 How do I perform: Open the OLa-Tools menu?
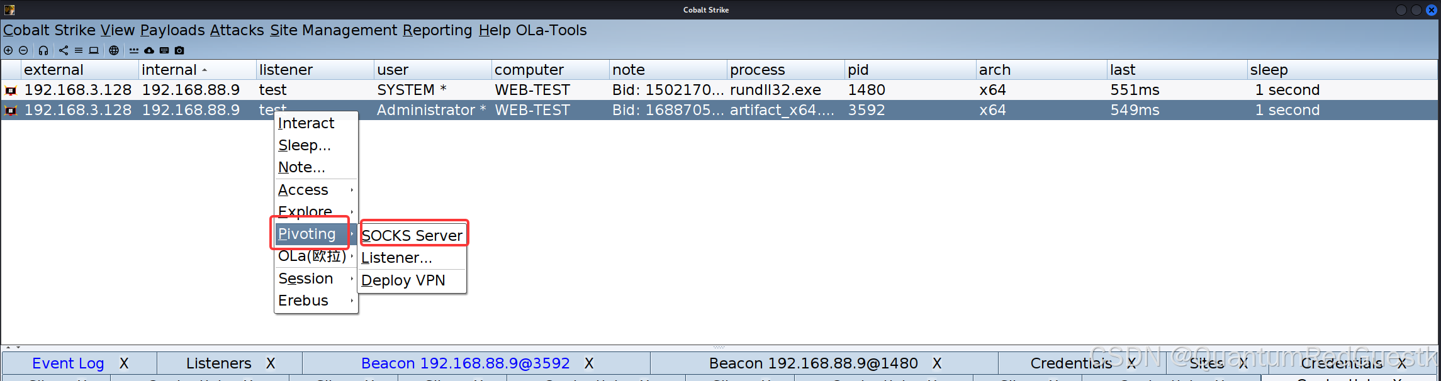[x=551, y=30]
